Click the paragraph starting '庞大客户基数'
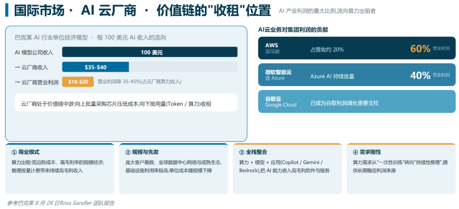The width and height of the screenshot is (459, 209). click(173, 166)
